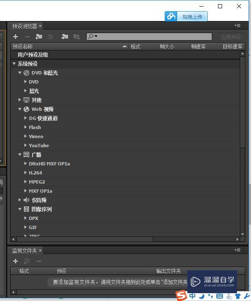Open the Sogou soft keyboard icon

pos(220,296)
